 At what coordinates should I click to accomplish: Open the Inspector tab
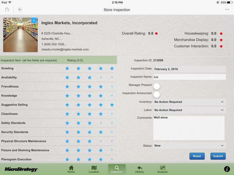117,169
